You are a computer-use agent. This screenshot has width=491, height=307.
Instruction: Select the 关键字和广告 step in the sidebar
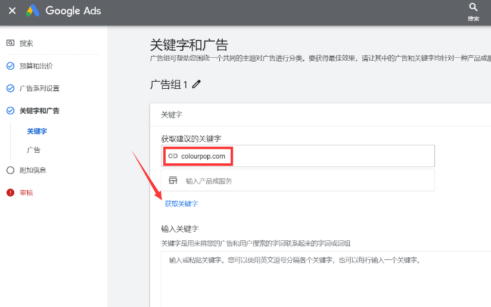[39, 111]
